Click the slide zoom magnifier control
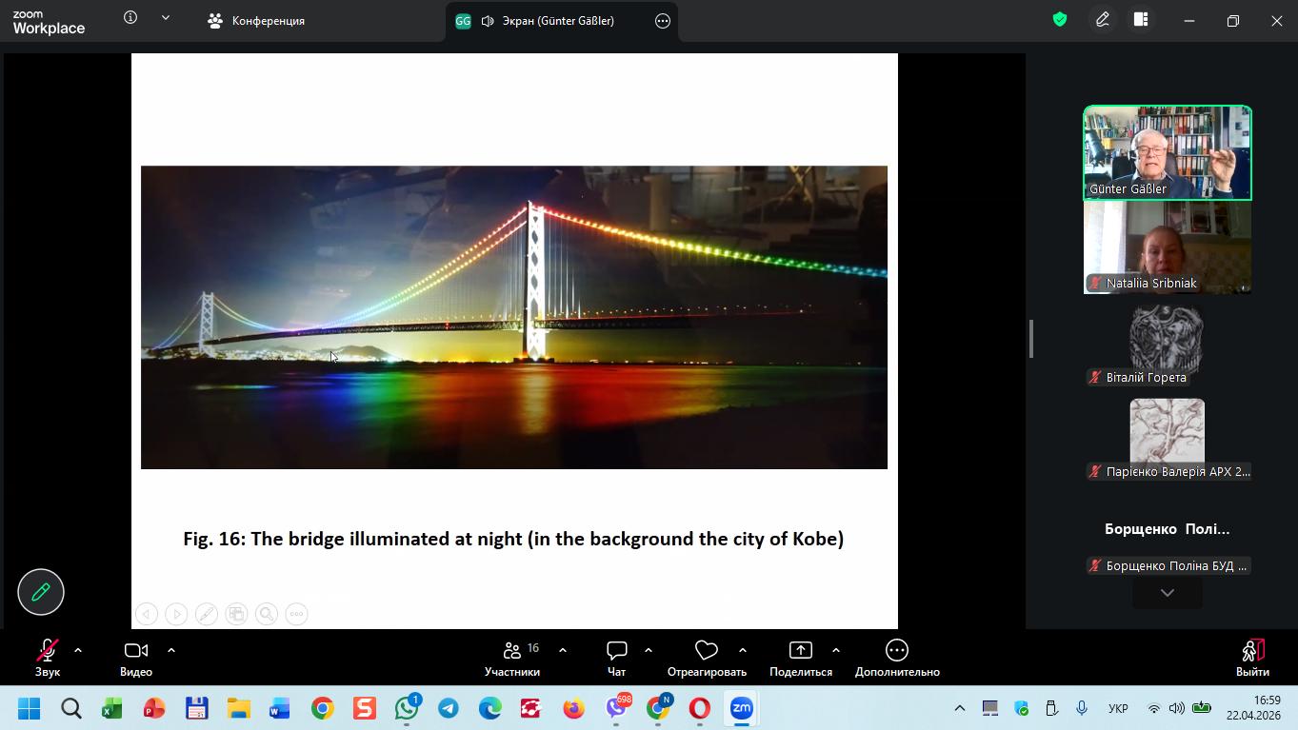 [267, 614]
